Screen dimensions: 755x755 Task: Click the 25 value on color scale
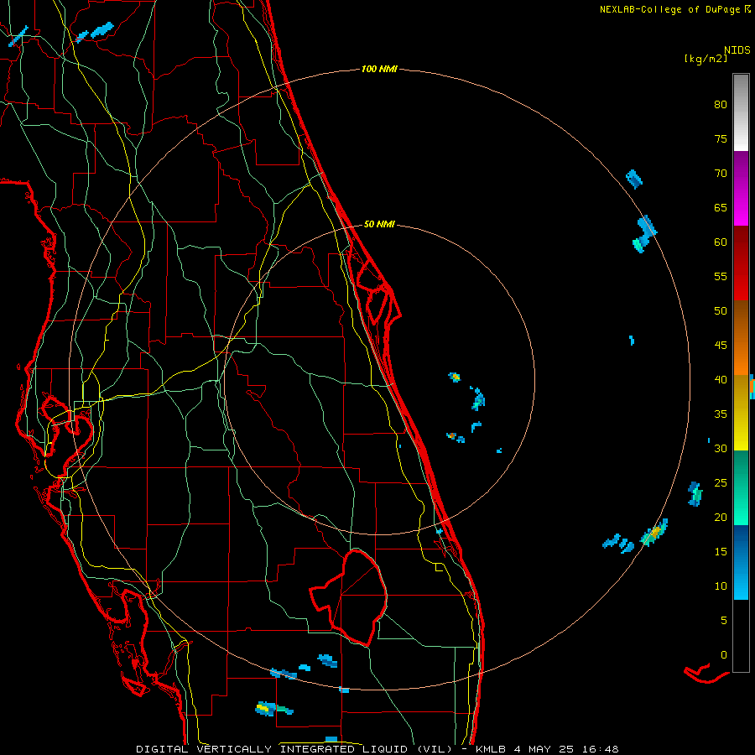[721, 482]
